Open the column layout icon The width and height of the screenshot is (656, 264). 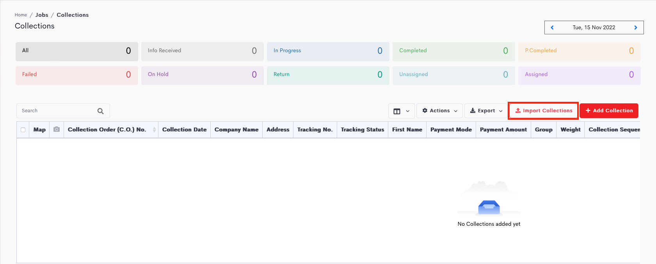[x=397, y=111]
